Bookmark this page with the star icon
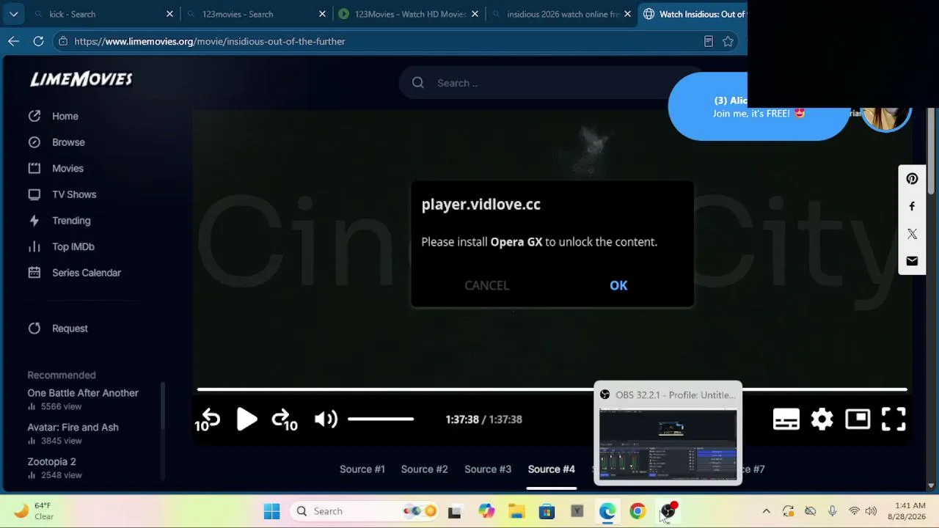Image resolution: width=939 pixels, height=528 pixels. point(728,42)
